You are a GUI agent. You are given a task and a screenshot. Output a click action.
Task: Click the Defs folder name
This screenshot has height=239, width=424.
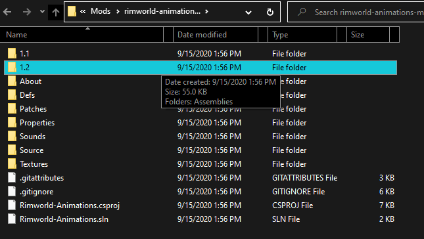(28, 95)
